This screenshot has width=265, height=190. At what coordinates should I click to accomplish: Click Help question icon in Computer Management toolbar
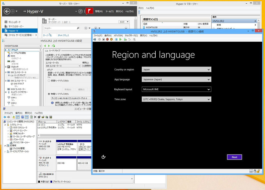(23, 117)
